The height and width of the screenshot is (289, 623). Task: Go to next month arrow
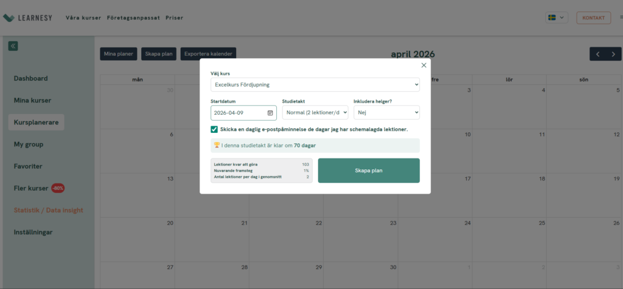(x=613, y=54)
